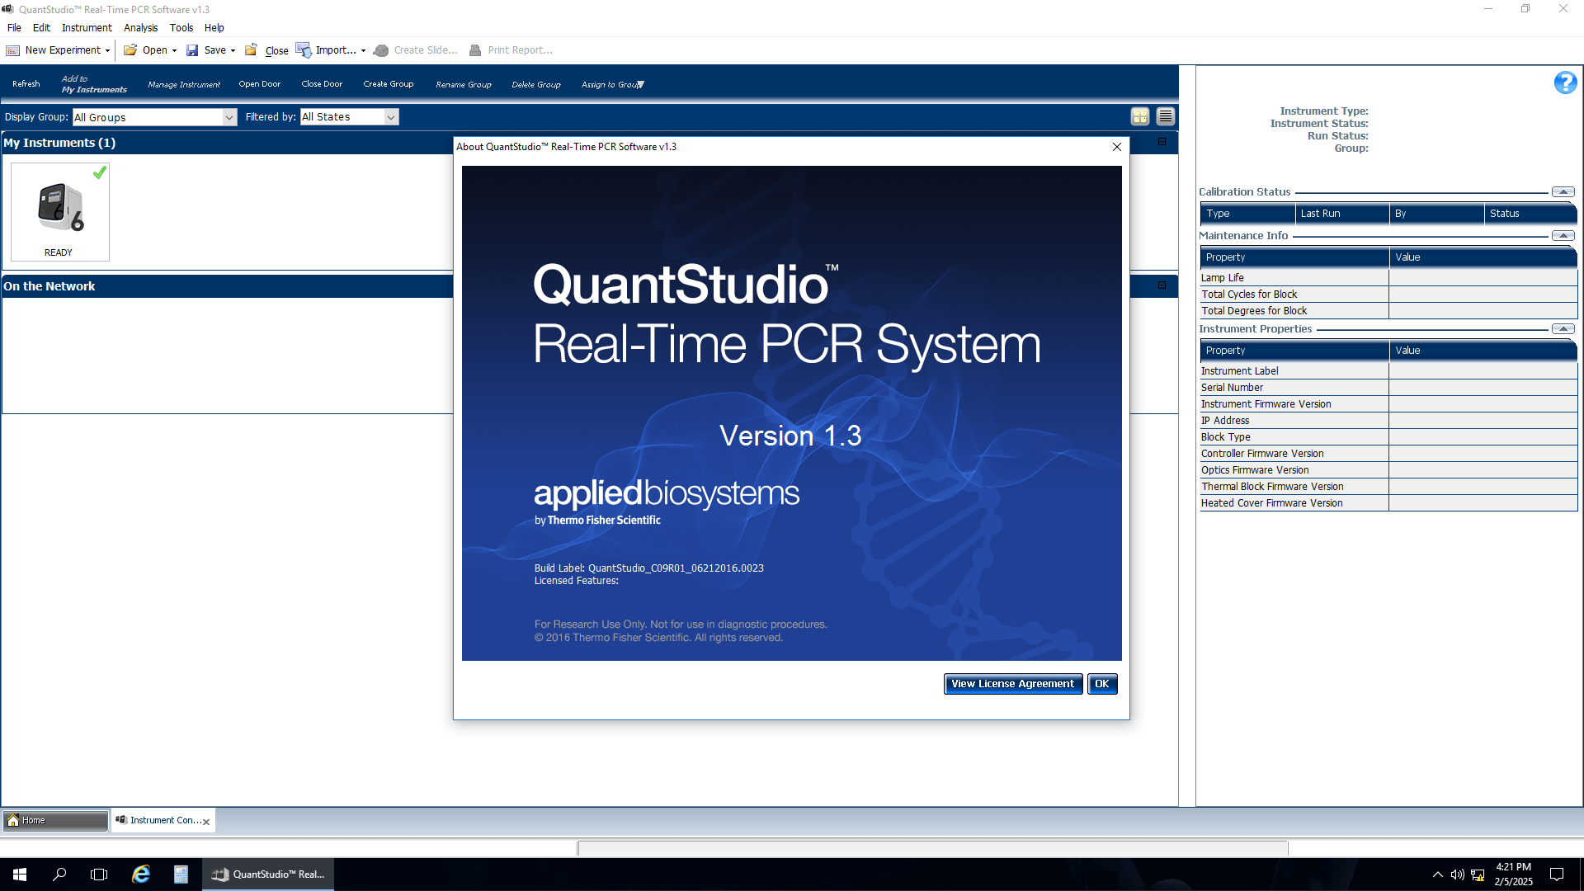Collapse the Calibration Status section
1584x891 pixels.
pyautogui.click(x=1563, y=192)
